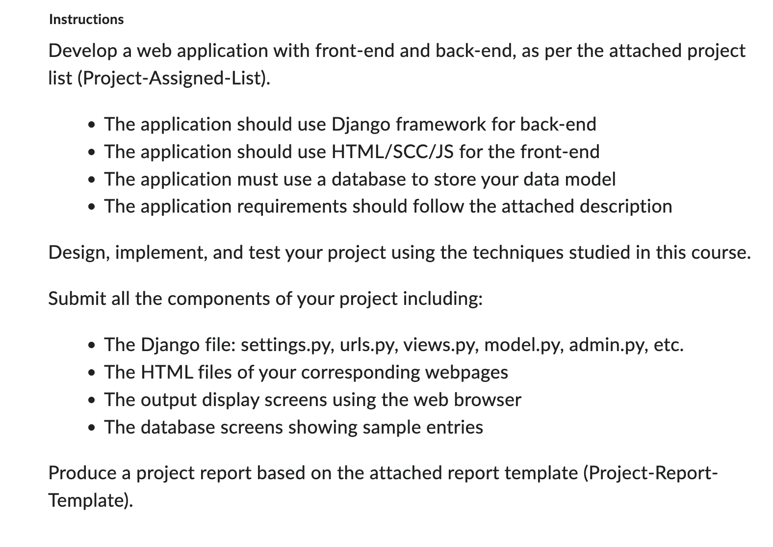Click the output display screens bullet

pos(312,400)
